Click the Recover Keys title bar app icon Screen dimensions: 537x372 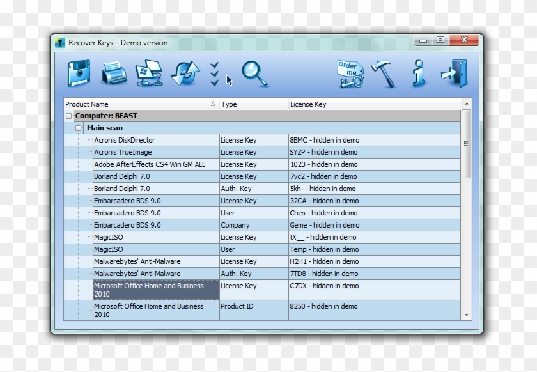coord(60,43)
